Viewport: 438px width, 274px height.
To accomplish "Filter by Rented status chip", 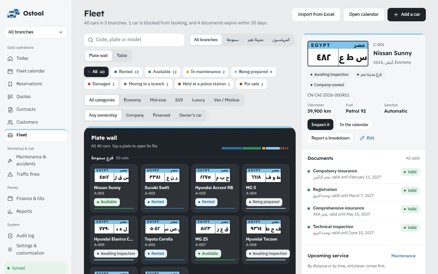I will pyautogui.click(x=127, y=72).
